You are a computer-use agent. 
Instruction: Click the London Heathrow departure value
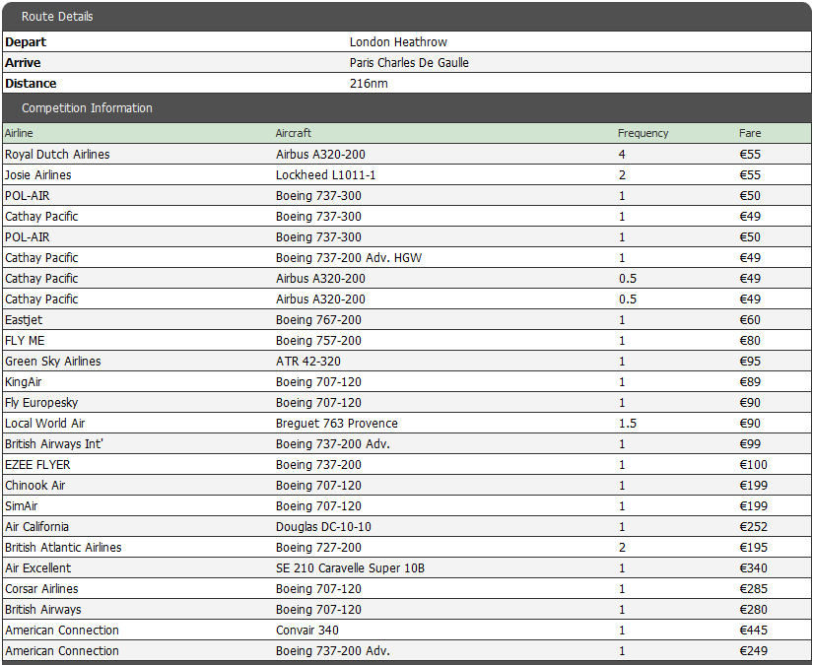click(398, 42)
